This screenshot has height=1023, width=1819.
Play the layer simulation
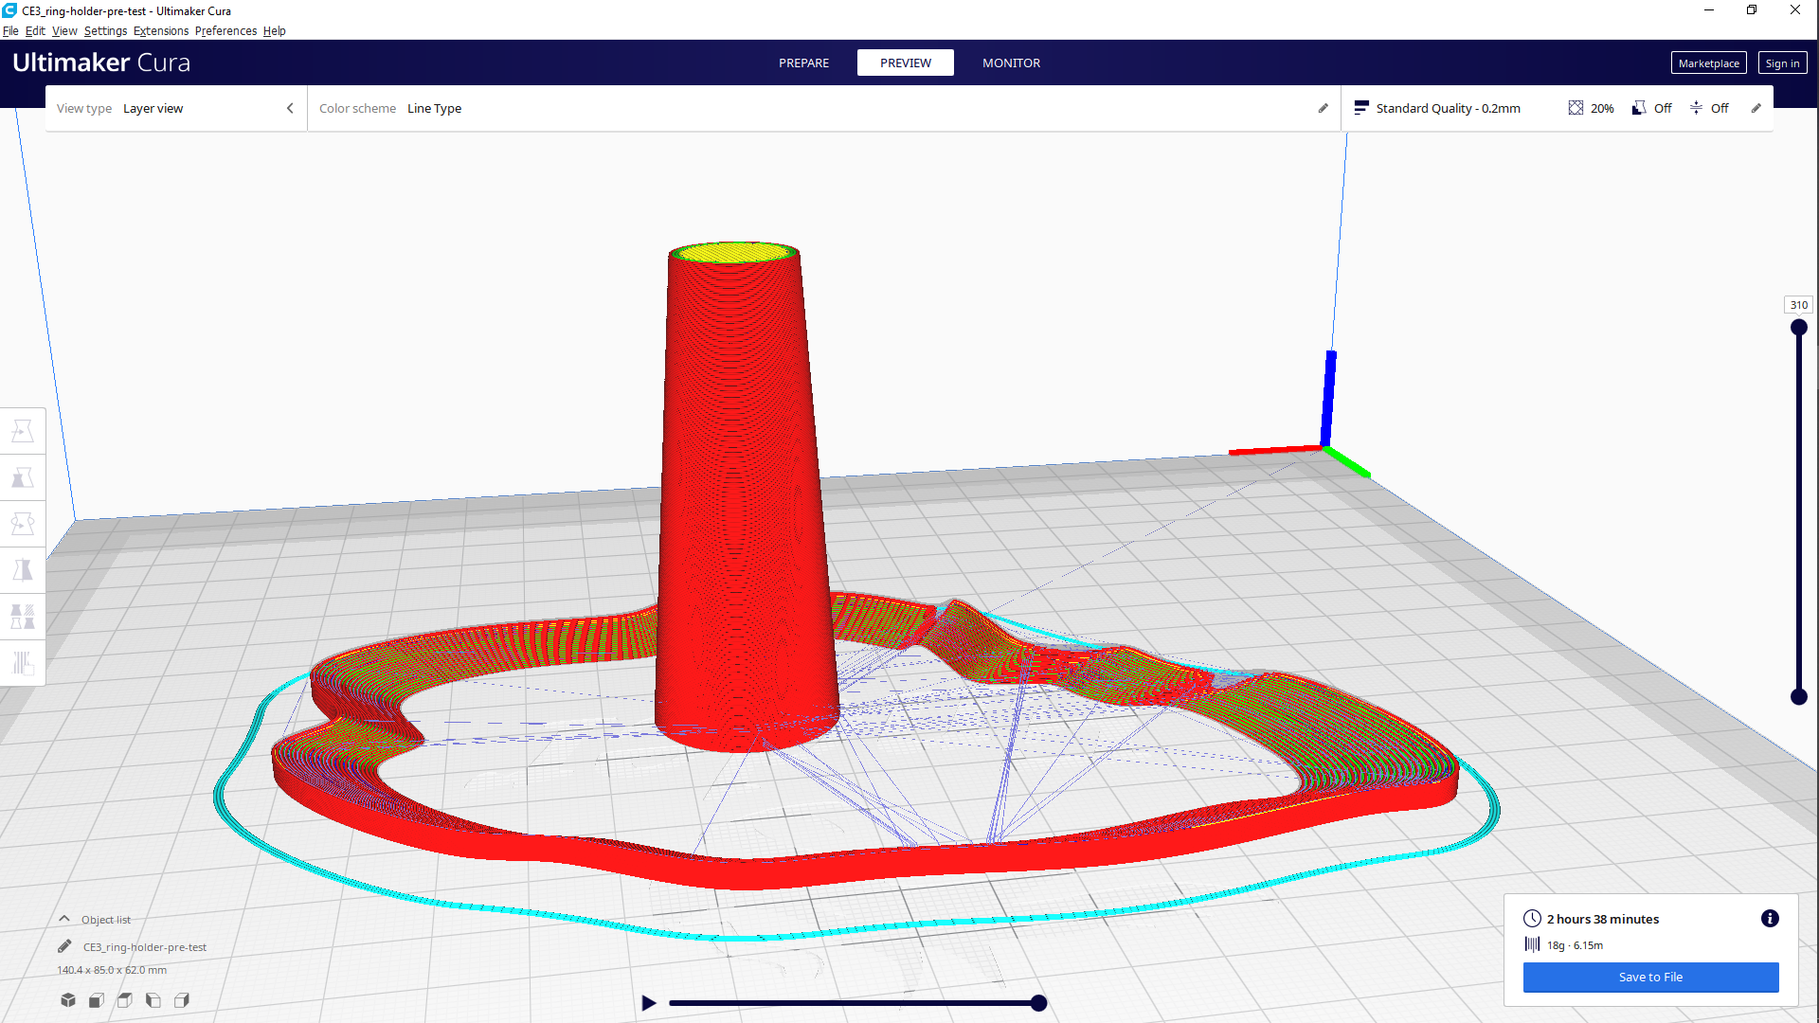point(649,1003)
